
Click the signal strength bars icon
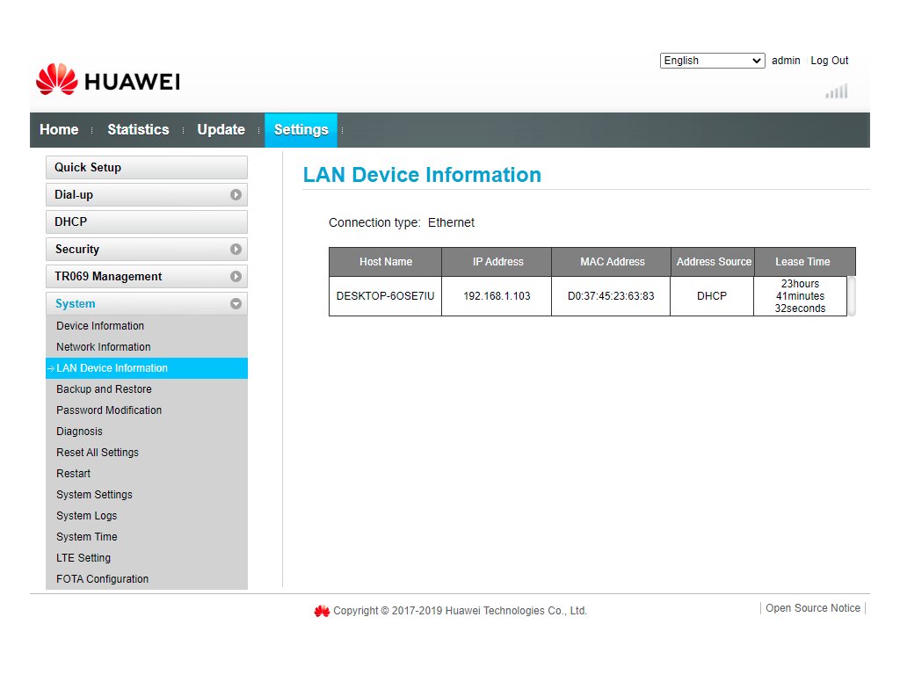[837, 91]
